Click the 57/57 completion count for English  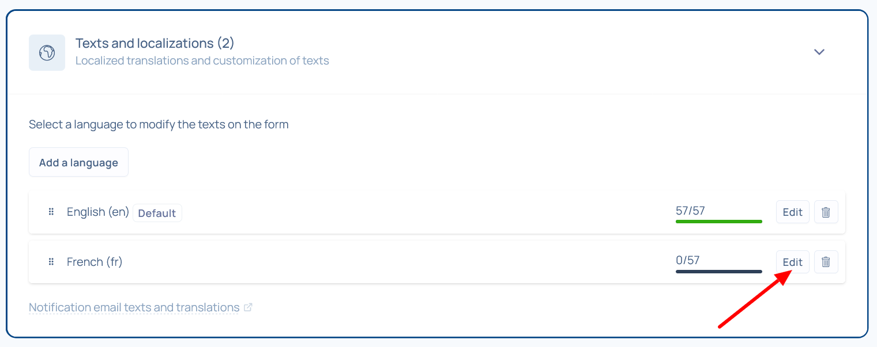(x=690, y=211)
